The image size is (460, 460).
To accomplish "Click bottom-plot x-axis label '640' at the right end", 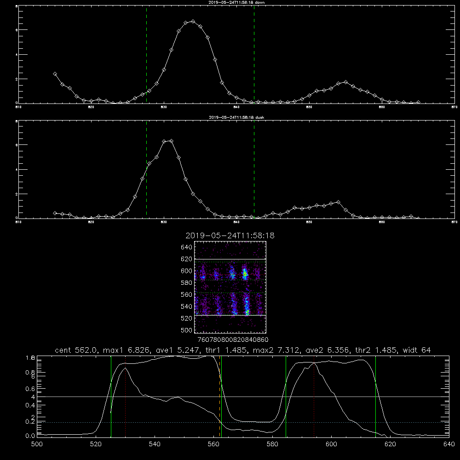I will 449,444.
